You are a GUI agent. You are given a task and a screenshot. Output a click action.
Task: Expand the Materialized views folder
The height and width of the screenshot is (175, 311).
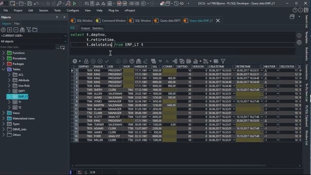3,118
